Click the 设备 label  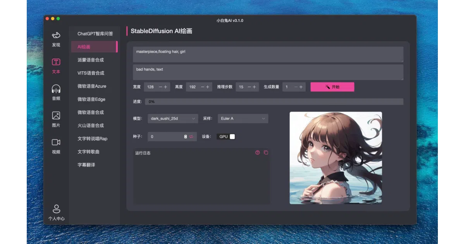207,137
